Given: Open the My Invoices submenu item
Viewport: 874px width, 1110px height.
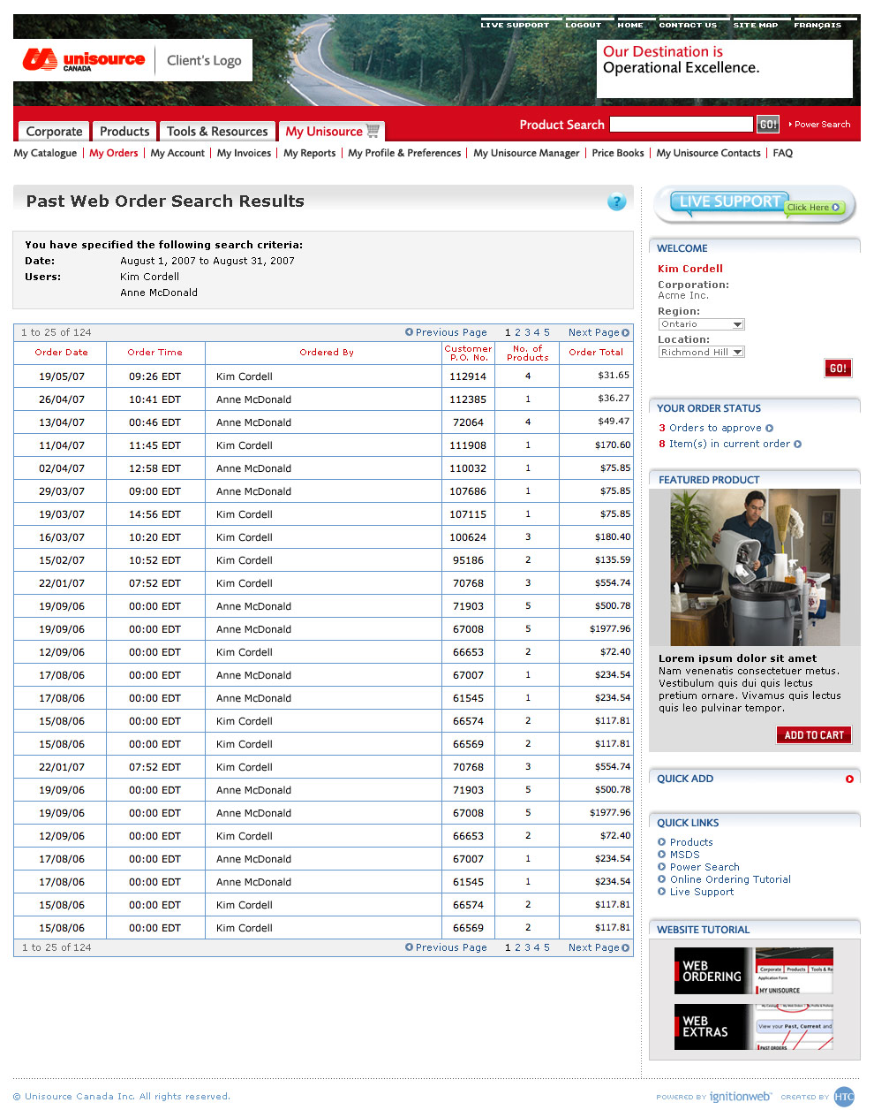Looking at the screenshot, I should 244,153.
